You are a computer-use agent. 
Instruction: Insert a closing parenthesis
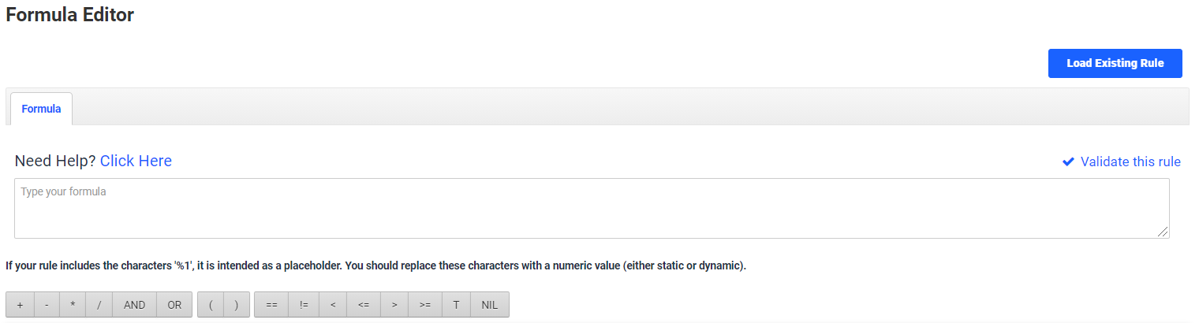click(237, 305)
